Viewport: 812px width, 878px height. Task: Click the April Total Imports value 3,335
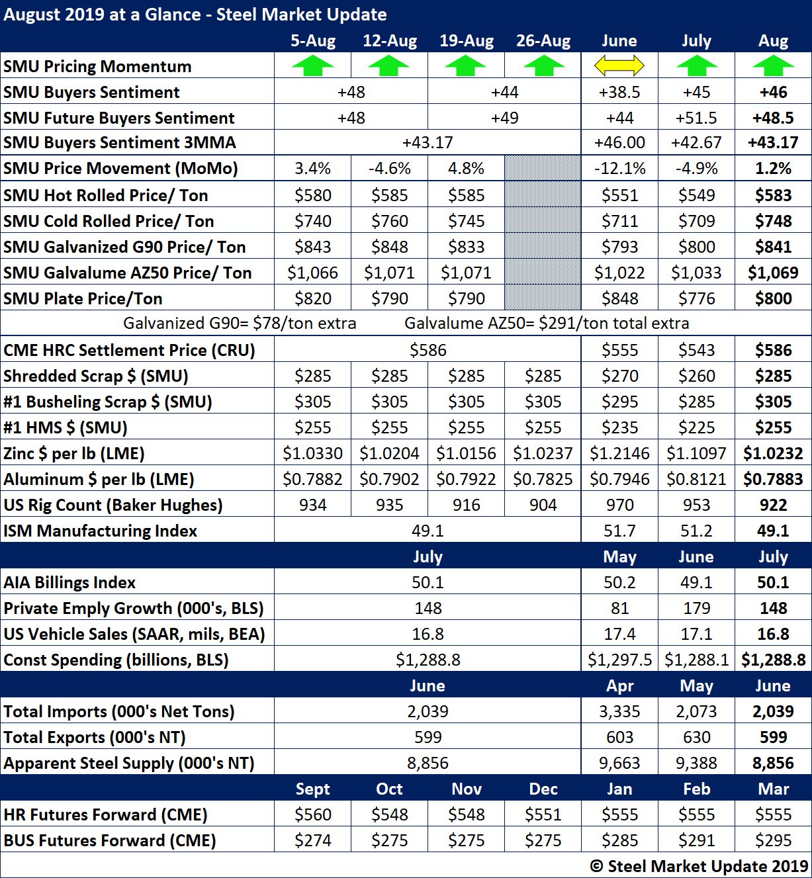tap(619, 711)
